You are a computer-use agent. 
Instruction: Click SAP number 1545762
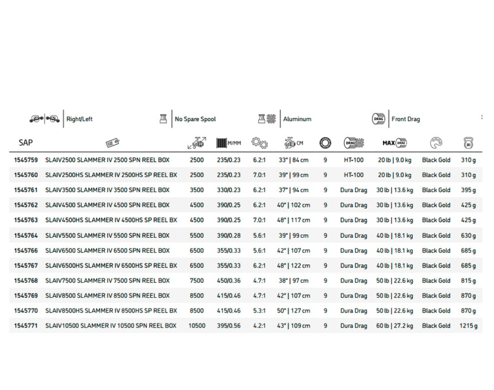point(26,205)
